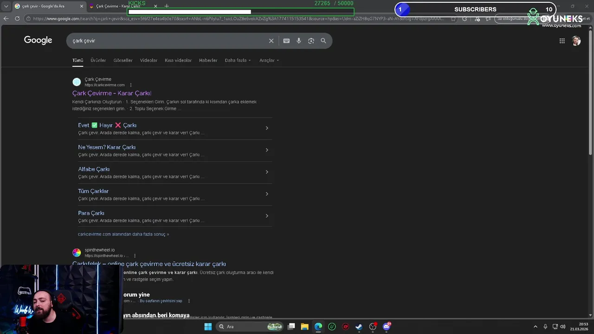Click the chevron on Alfabe Çarkı row
The height and width of the screenshot is (334, 594).
coord(267,172)
